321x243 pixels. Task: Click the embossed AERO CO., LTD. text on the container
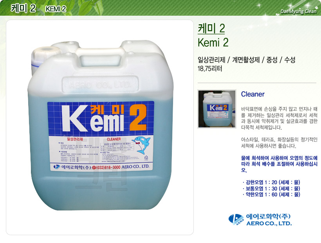pyautogui.click(x=100, y=85)
